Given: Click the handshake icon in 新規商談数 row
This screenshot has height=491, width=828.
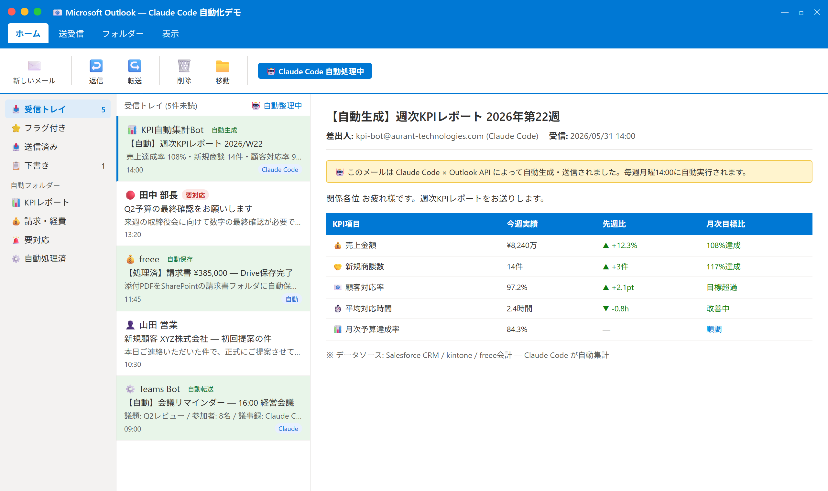Looking at the screenshot, I should (337, 267).
